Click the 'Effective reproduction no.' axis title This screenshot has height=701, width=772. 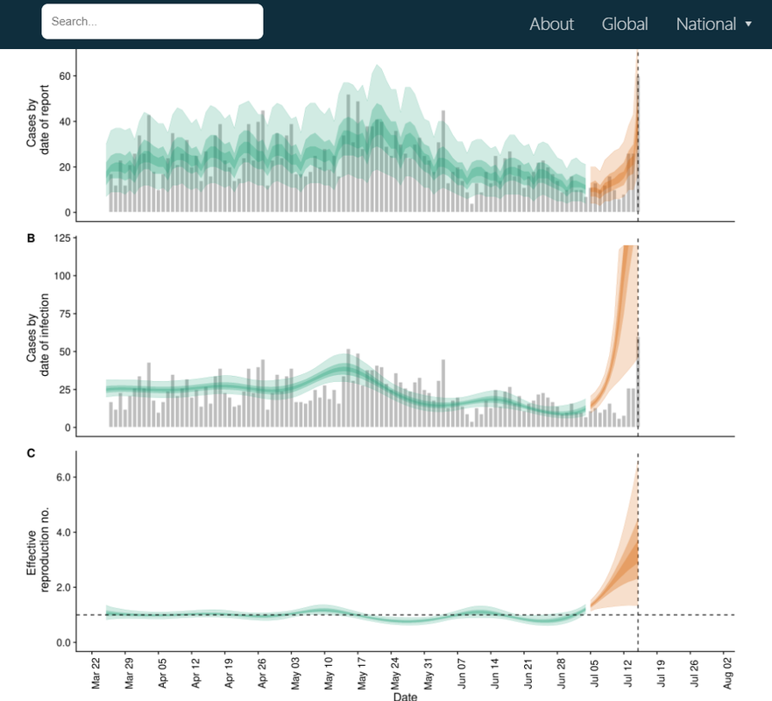[x=38, y=549]
